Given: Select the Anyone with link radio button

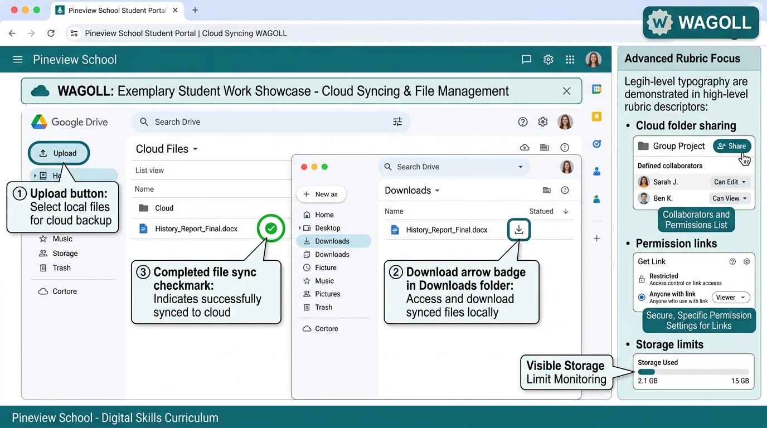Looking at the screenshot, I should (x=642, y=297).
